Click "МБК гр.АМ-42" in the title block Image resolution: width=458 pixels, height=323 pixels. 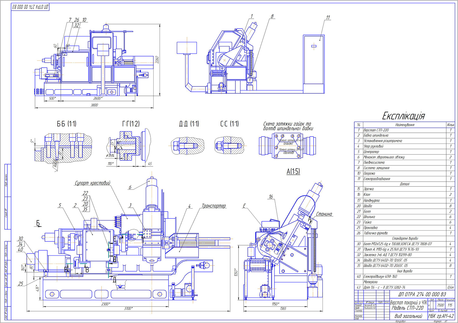[441, 316]
